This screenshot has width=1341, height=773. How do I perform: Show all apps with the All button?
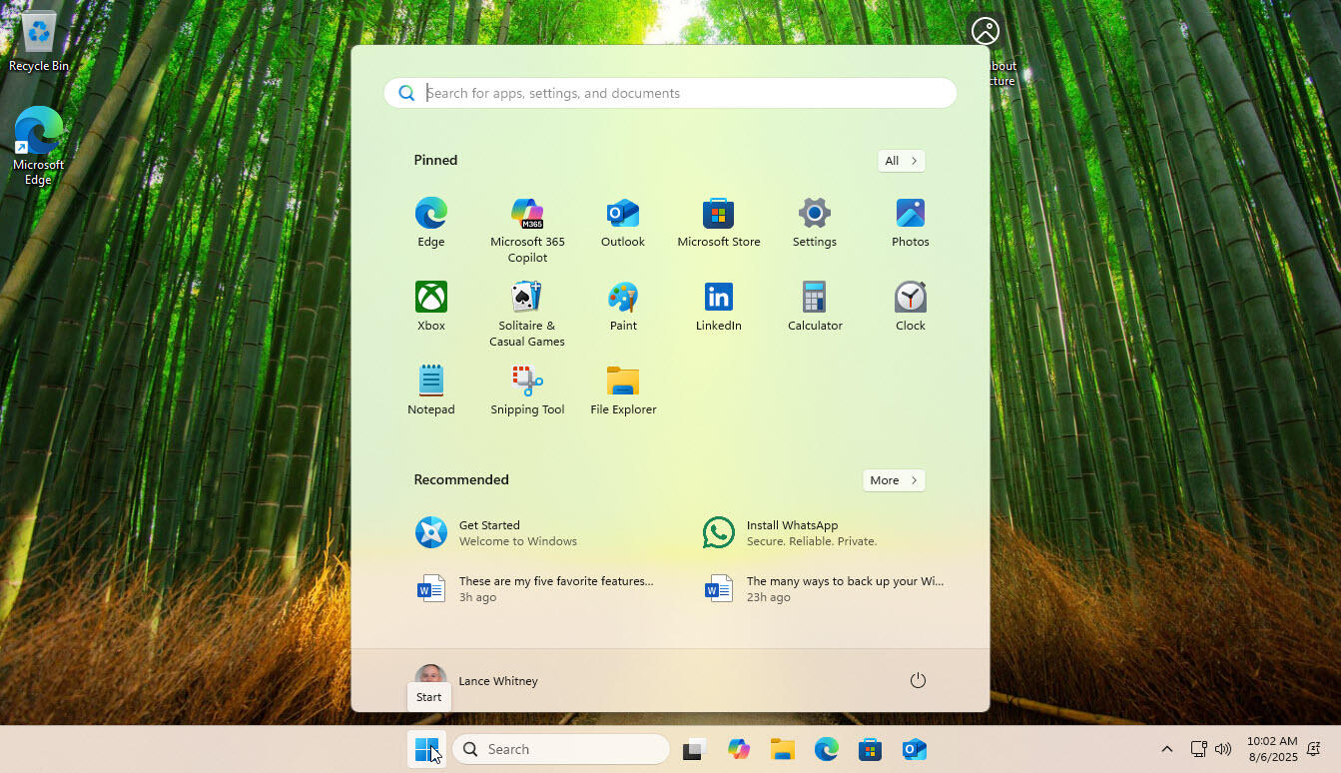click(x=900, y=161)
